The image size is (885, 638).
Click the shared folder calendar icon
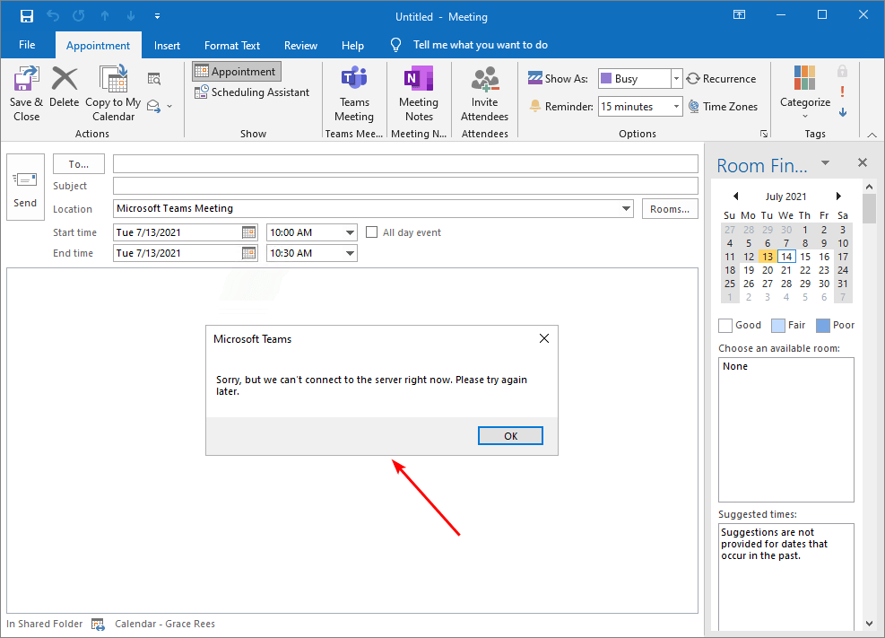pyautogui.click(x=99, y=624)
